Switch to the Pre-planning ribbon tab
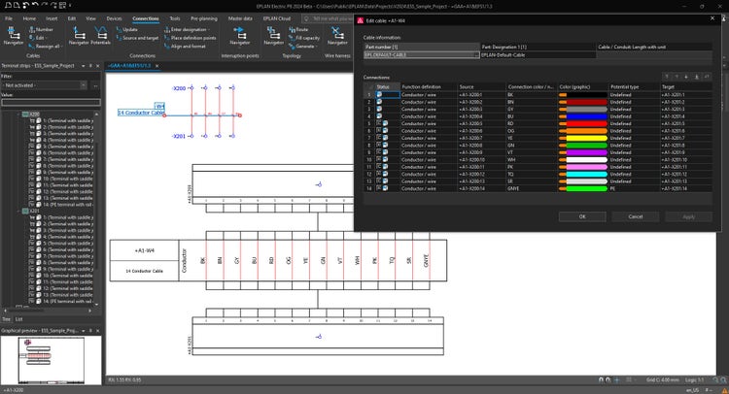 click(x=205, y=17)
